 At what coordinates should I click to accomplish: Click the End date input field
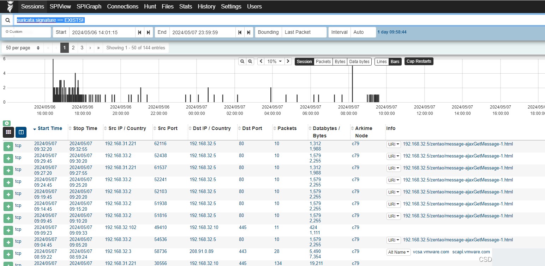coord(203,32)
